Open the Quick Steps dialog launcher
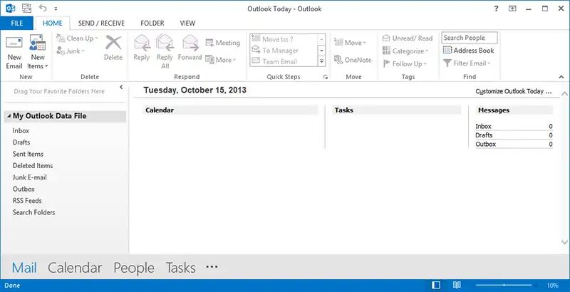The image size is (570, 292). [x=326, y=77]
